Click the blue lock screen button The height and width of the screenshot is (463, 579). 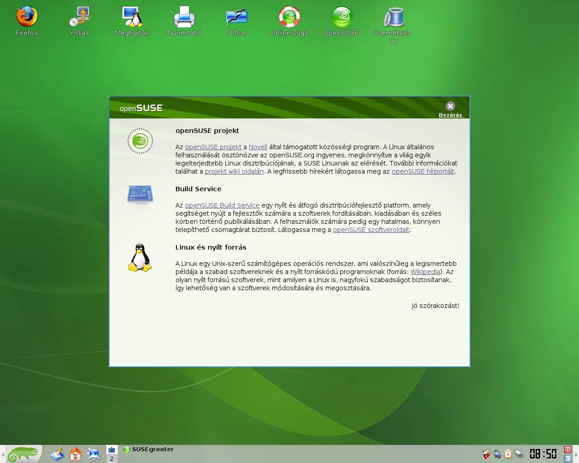point(567,458)
